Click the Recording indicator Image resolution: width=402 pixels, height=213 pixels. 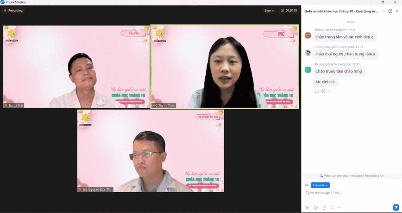[x=14, y=11]
